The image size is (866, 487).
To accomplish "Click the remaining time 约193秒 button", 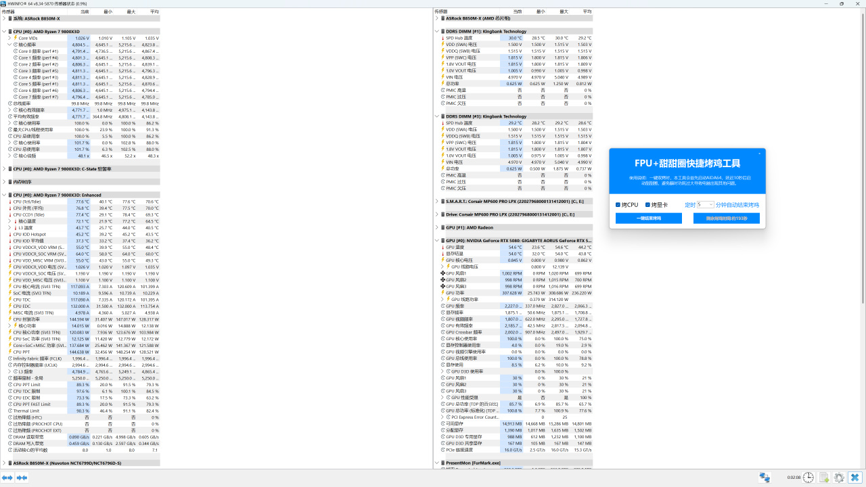I will coord(727,218).
